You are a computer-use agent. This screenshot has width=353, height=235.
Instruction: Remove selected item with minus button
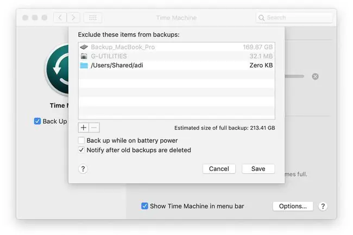[94, 128]
